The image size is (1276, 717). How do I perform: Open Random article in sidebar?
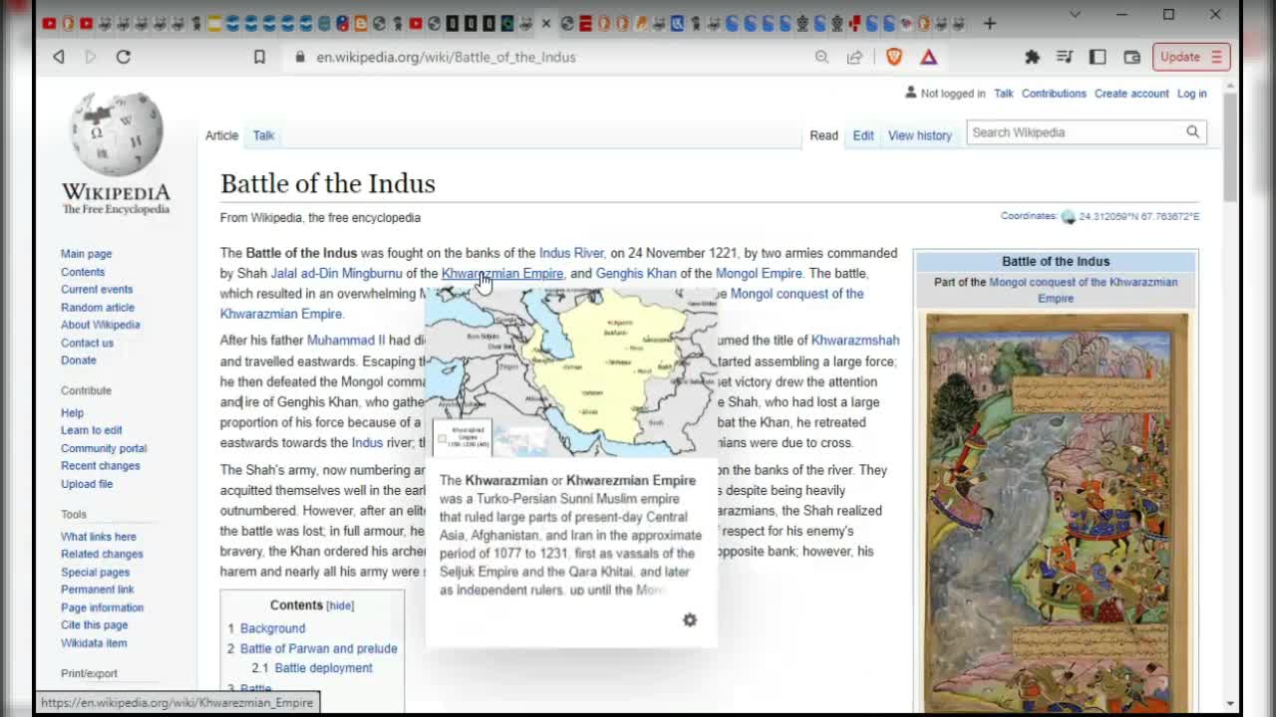[98, 308]
